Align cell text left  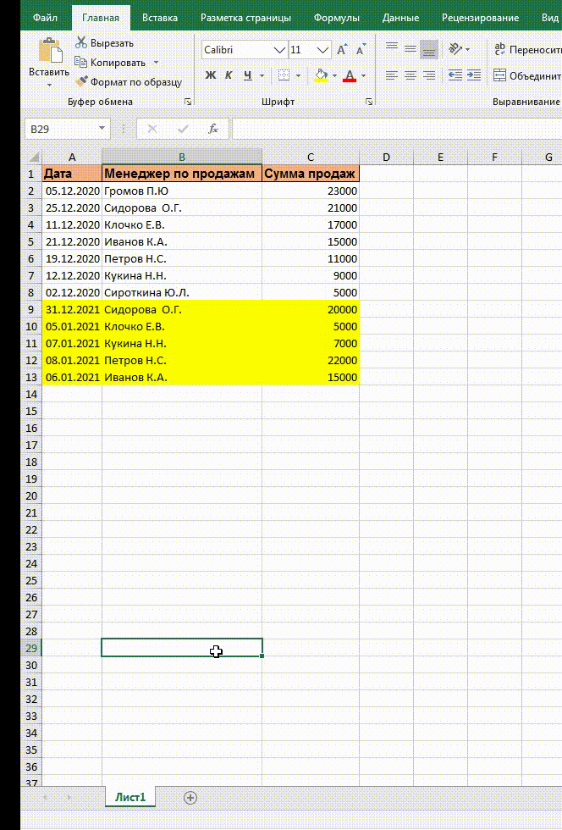(392, 75)
